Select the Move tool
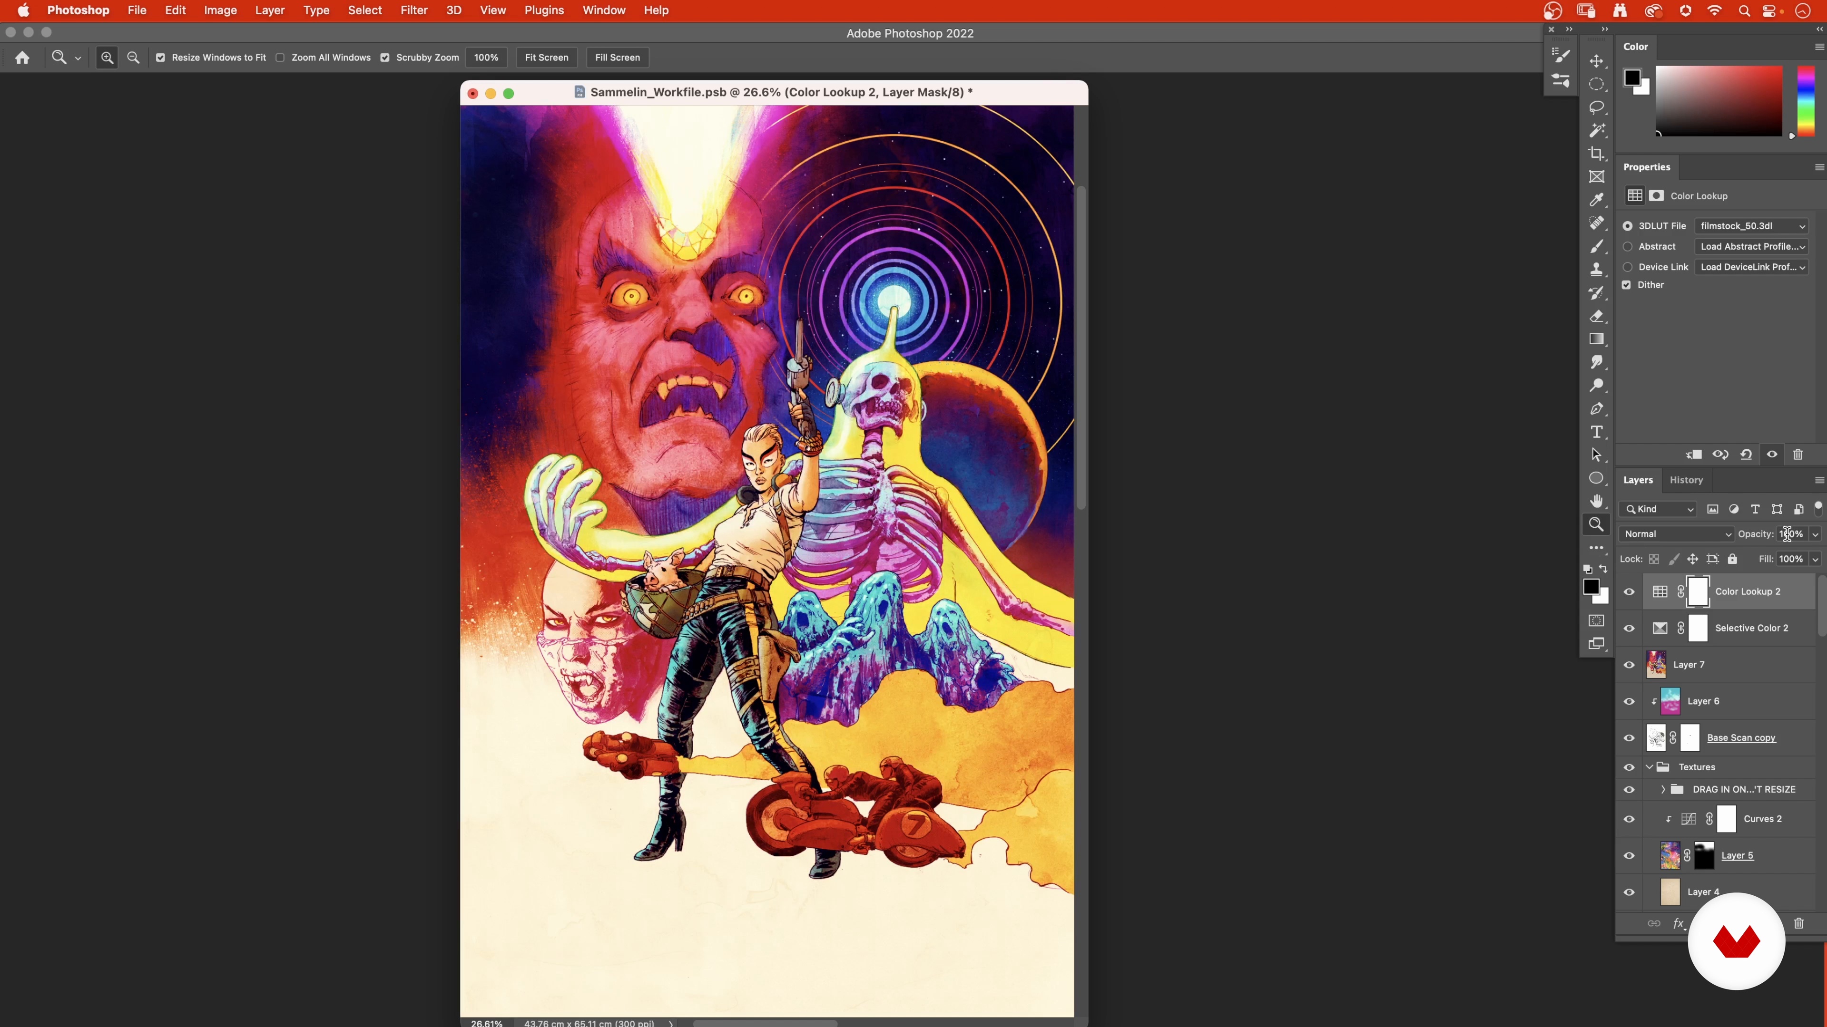This screenshot has width=1827, height=1027. click(x=1597, y=61)
